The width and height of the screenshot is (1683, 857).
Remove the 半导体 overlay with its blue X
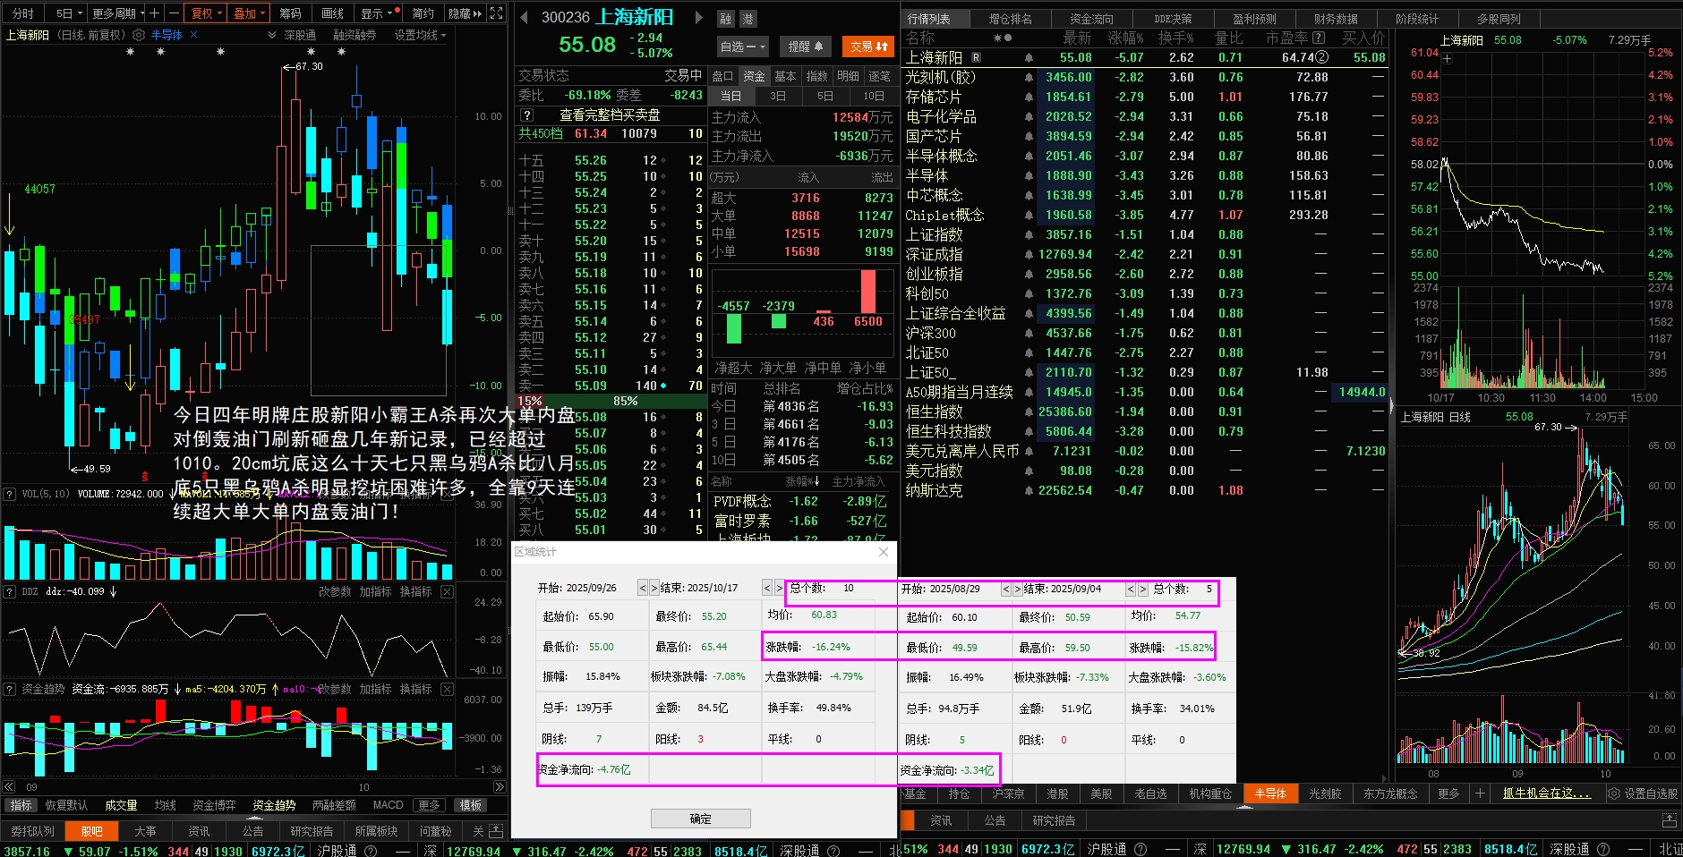tap(193, 35)
